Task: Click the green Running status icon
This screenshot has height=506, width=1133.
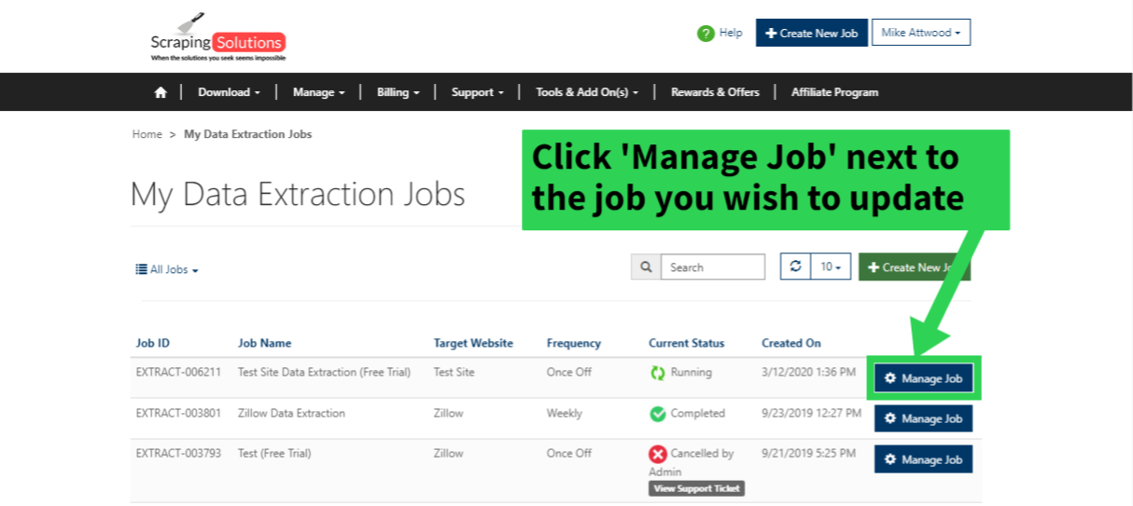Action: pos(658,373)
